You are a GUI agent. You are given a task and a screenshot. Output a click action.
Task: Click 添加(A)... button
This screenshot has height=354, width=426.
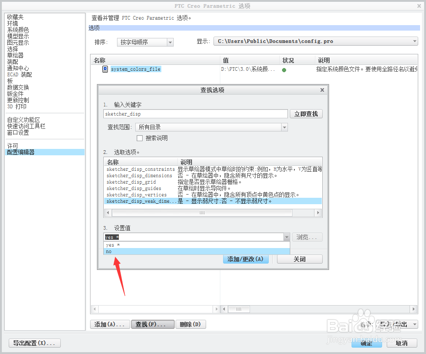tap(110, 324)
